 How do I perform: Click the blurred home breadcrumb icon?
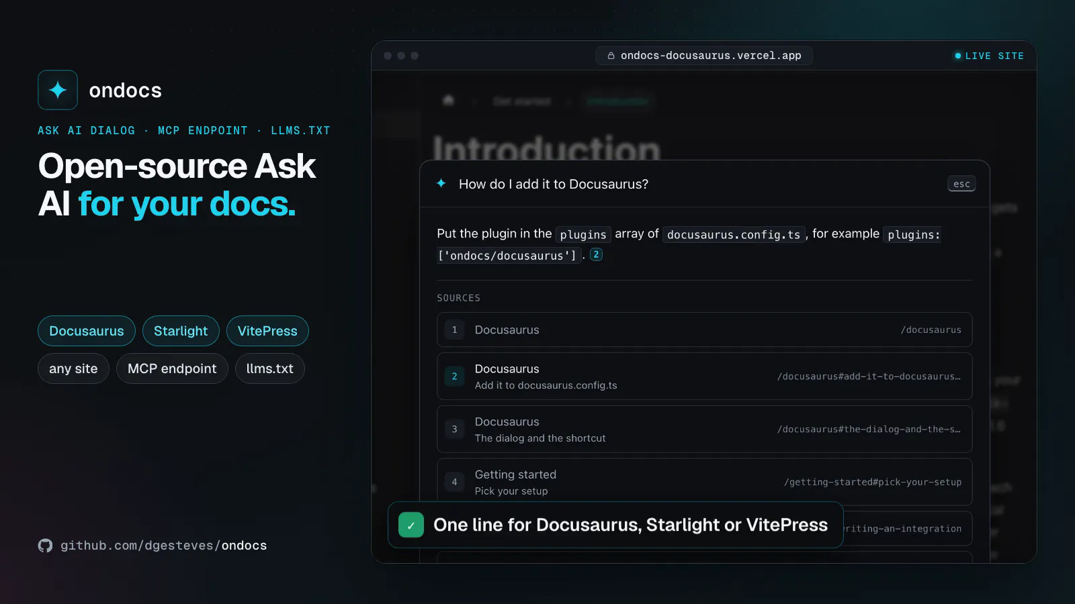(449, 101)
